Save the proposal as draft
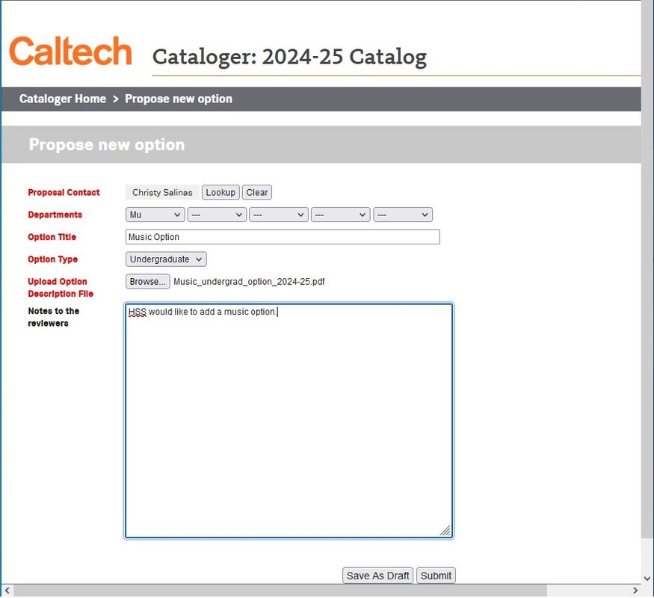Image resolution: width=654 pixels, height=598 pixels. (x=378, y=576)
